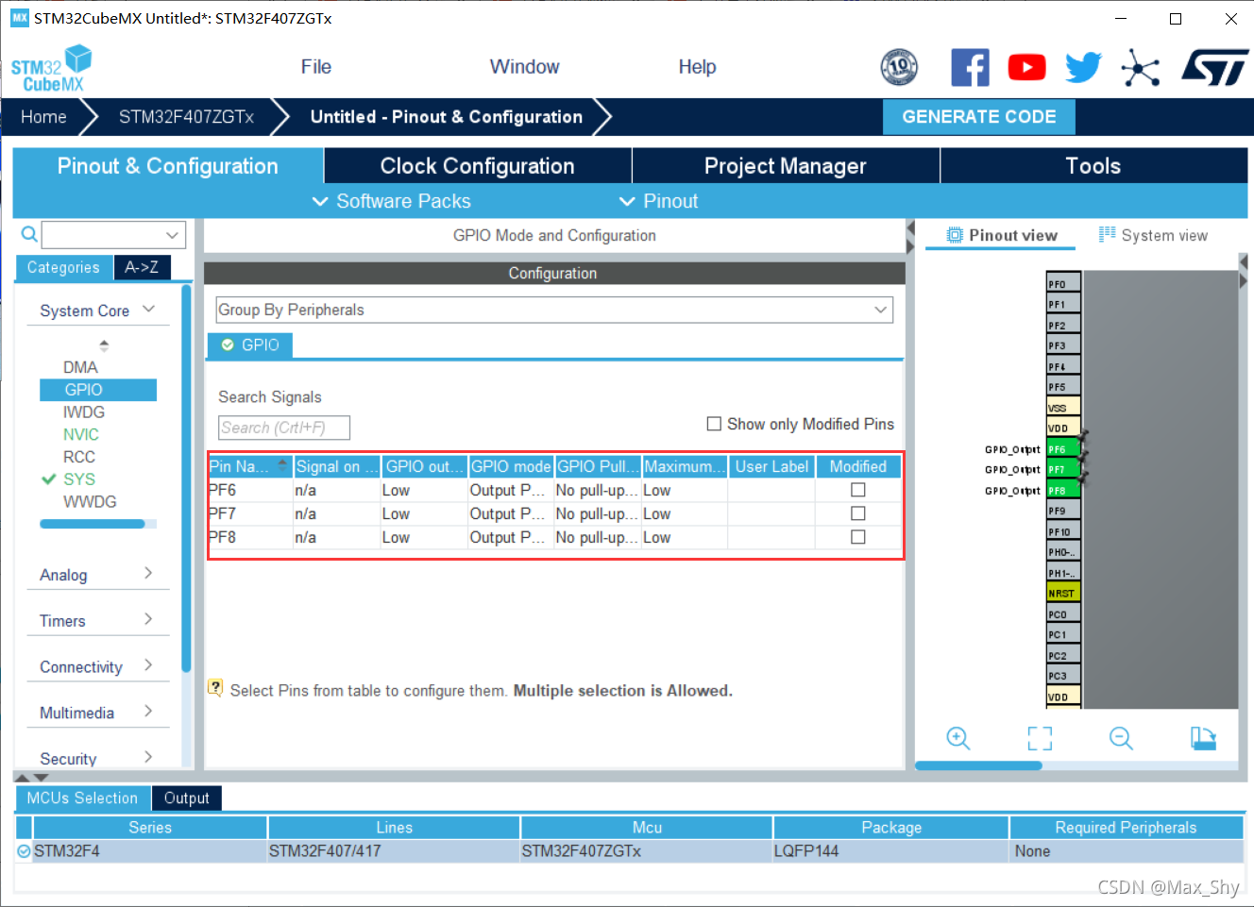Check the Modified box for PF6
Screen dimensions: 1254x907
point(857,490)
